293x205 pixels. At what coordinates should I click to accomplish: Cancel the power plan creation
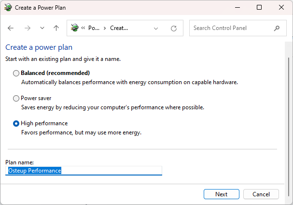(x=261, y=194)
